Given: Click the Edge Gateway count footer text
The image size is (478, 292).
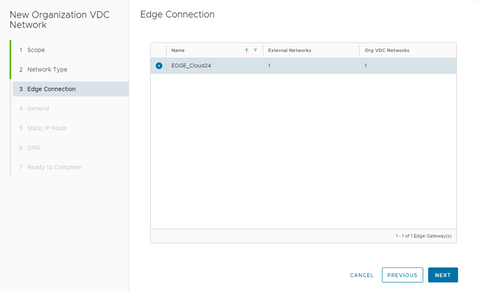Looking at the screenshot, I should pyautogui.click(x=423, y=236).
